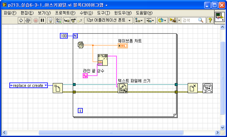Select the 웨이브폼 차트 DBL terminal
The image size is (227, 137).
pyautogui.click(x=123, y=46)
